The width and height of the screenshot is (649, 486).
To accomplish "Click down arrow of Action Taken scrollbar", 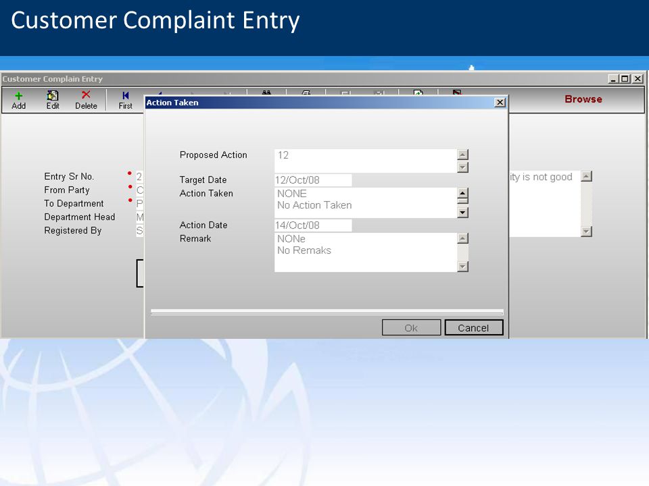I will pyautogui.click(x=462, y=213).
